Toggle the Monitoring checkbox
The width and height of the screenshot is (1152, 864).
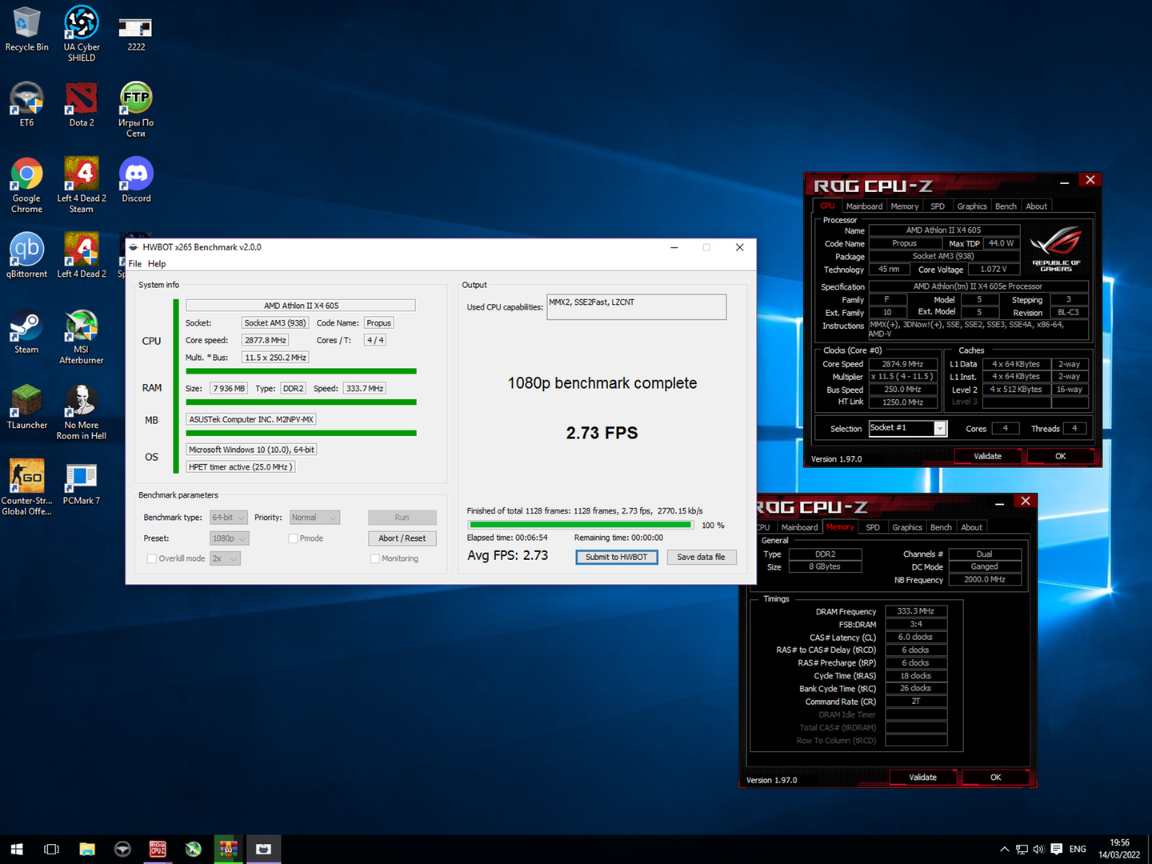click(375, 558)
